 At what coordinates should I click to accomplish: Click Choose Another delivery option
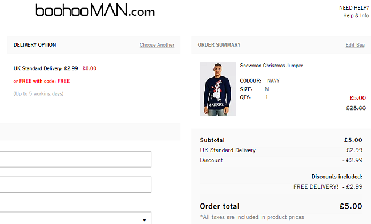(157, 45)
